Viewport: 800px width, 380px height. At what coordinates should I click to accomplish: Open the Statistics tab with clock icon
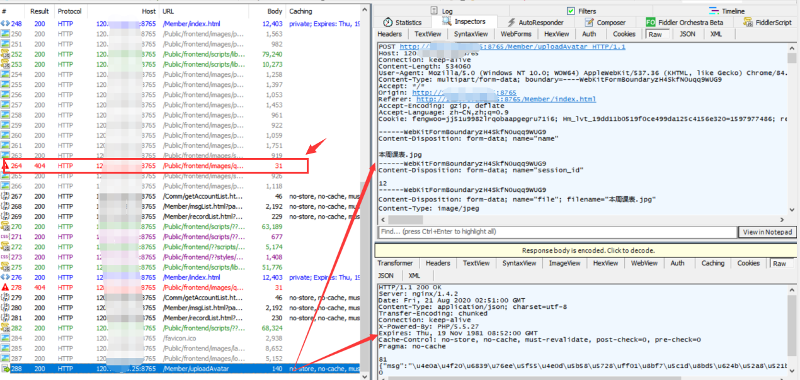tap(389, 23)
